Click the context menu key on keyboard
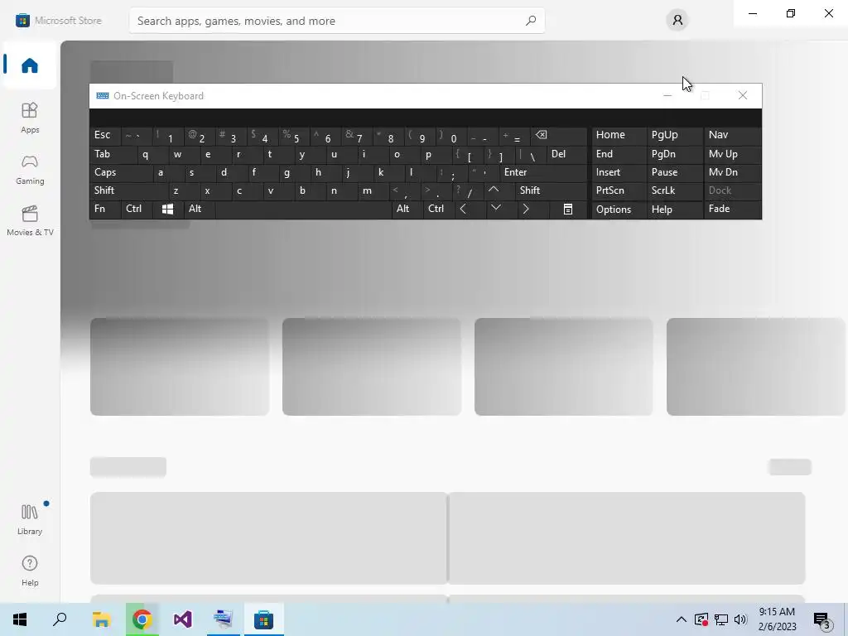 pos(568,210)
